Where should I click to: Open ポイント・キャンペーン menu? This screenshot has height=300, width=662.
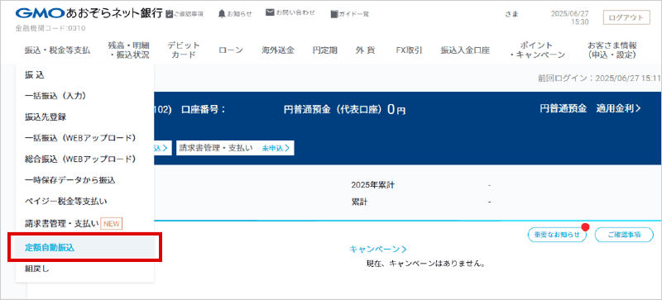click(x=536, y=50)
